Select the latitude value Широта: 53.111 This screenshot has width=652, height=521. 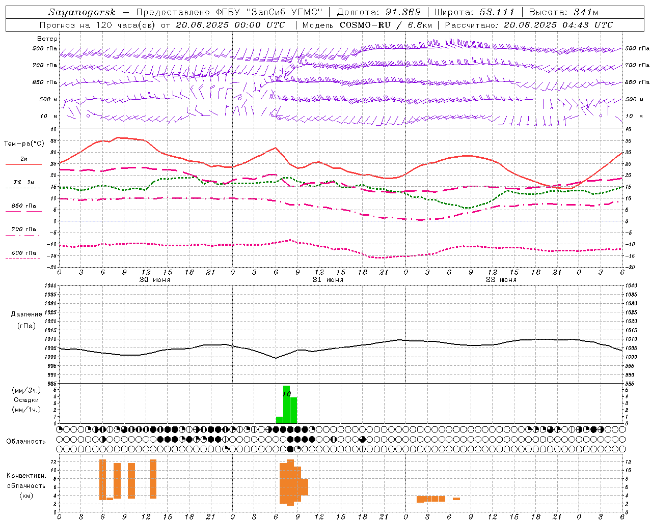pyautogui.click(x=475, y=12)
